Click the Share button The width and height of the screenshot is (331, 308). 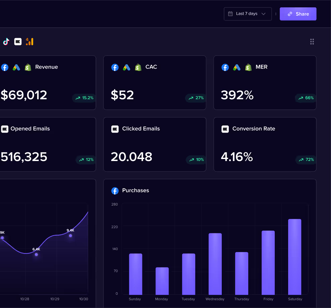(298, 14)
